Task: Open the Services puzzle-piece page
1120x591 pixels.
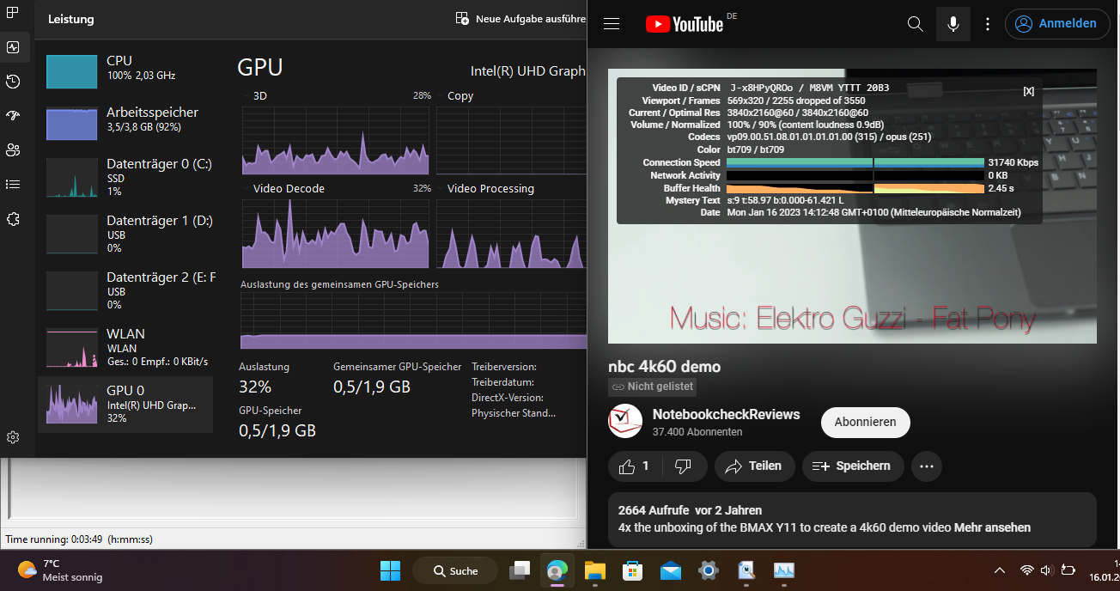Action: click(x=13, y=219)
